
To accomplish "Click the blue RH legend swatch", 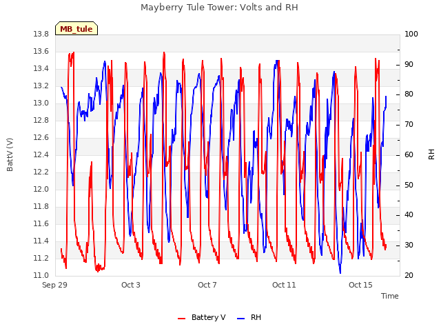I will (240, 319).
